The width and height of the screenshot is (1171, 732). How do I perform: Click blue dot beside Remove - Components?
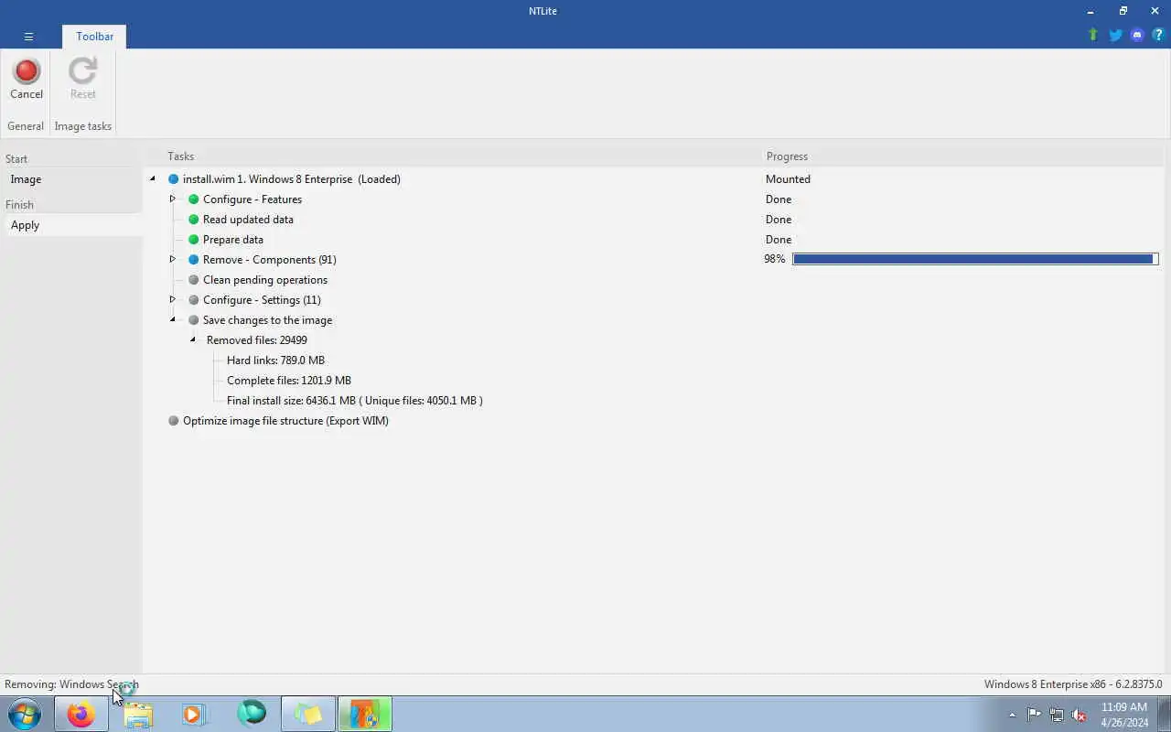(x=193, y=260)
